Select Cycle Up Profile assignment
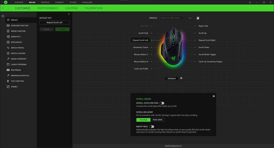 (x=141, y=69)
